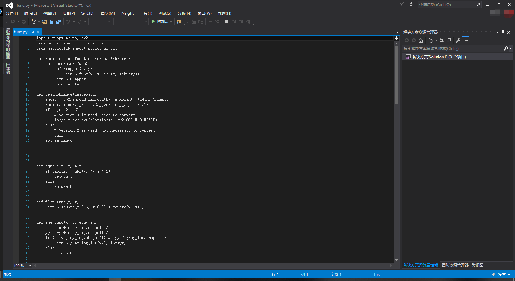Click the green Attach start arrow
Image resolution: width=515 pixels, height=281 pixels.
tap(153, 22)
